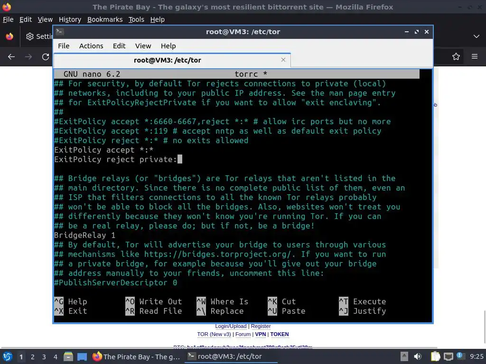Open the volume control tray icon
This screenshot has width=486, height=364.
(418, 356)
